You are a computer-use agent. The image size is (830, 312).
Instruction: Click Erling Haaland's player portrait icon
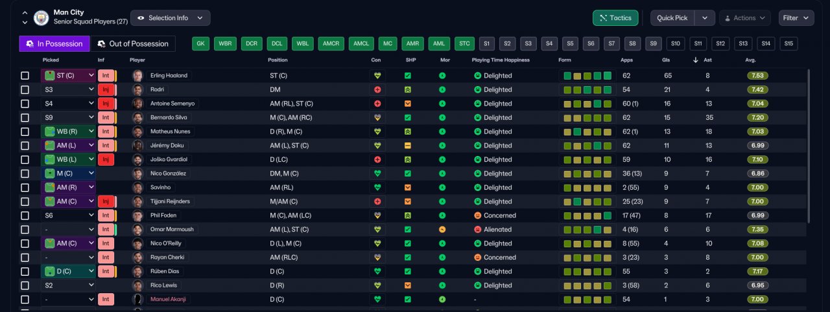click(x=137, y=76)
